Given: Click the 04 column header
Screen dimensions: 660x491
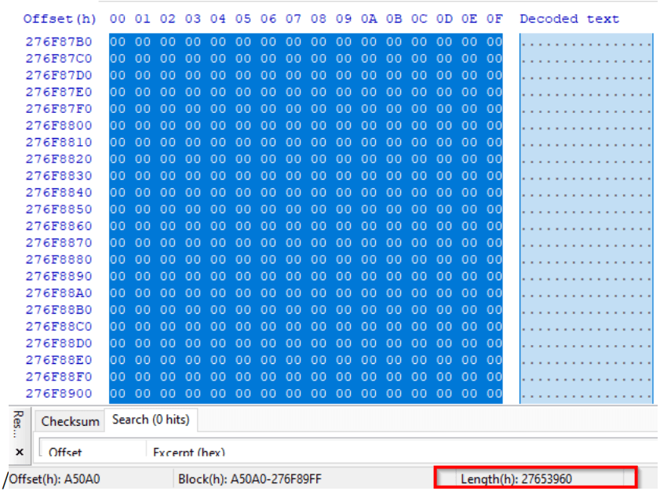Looking at the screenshot, I should click(x=218, y=19).
